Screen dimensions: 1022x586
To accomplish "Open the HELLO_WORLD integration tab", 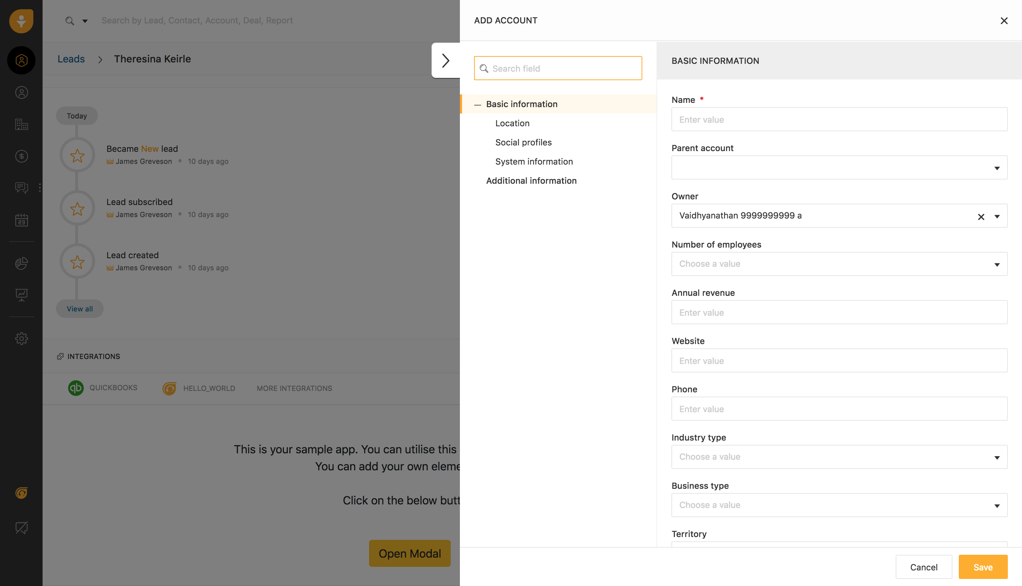I will 199,388.
